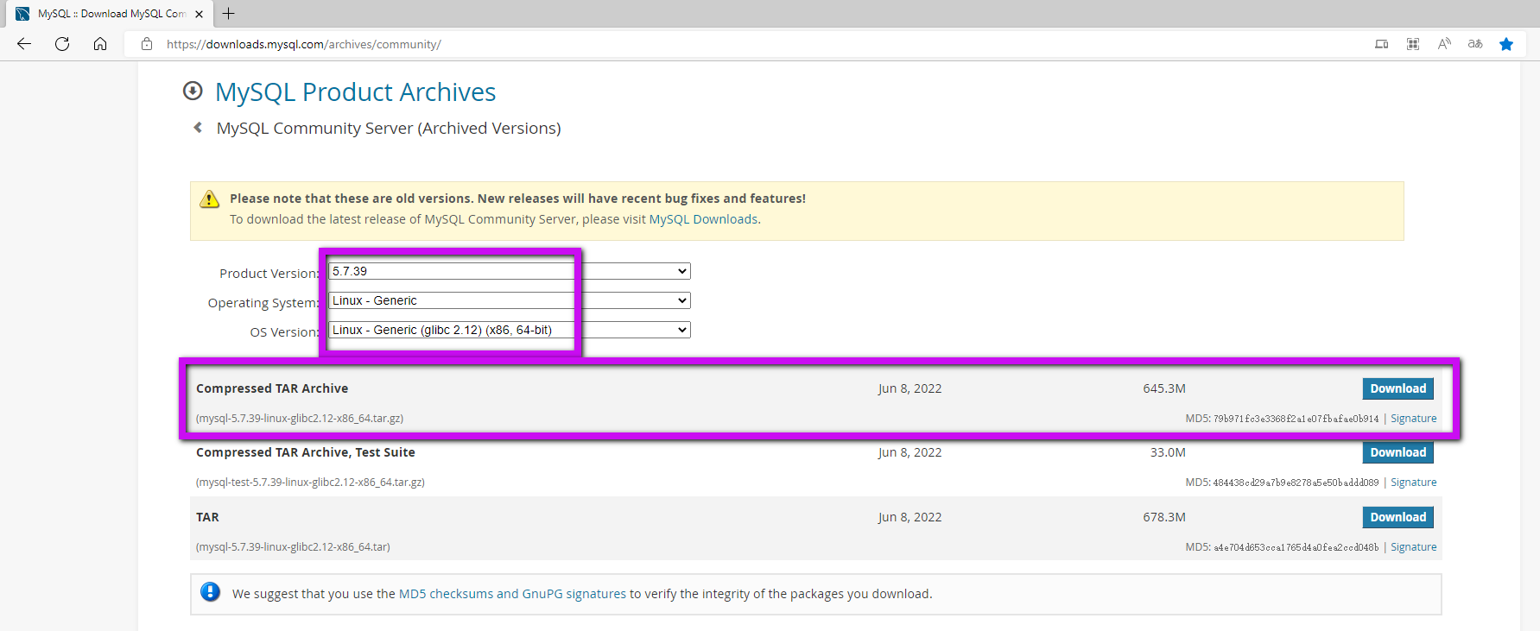Open Signature link for the TAR file
1540x631 pixels.
[1413, 547]
